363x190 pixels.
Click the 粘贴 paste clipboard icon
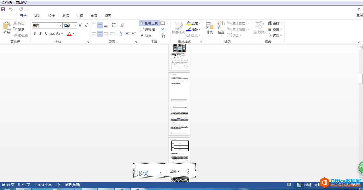click(x=7, y=26)
